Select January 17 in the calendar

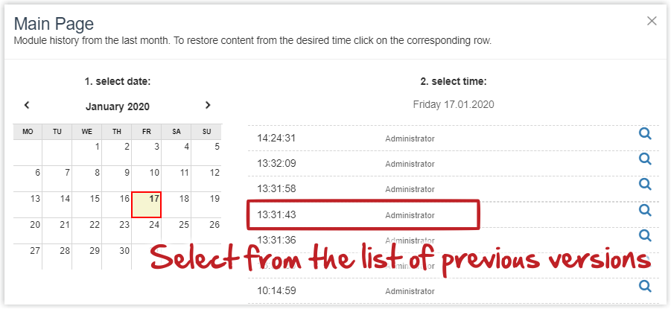coord(147,204)
